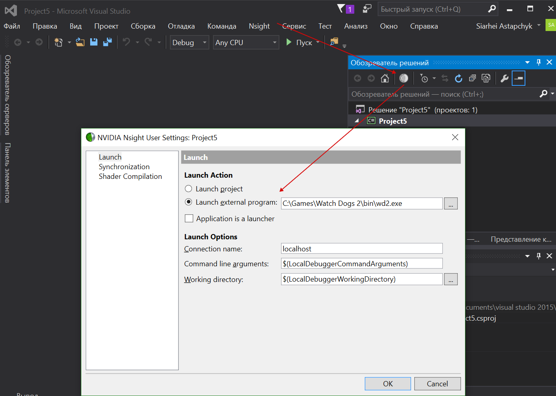556x396 pixels.
Task: Collapse the Project5 tree node
Action: [357, 121]
